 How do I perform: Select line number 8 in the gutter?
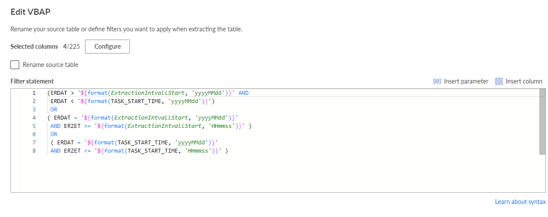34,151
